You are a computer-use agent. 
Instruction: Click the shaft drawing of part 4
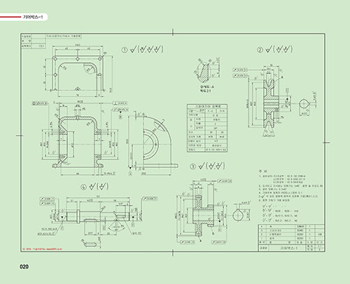97,217
